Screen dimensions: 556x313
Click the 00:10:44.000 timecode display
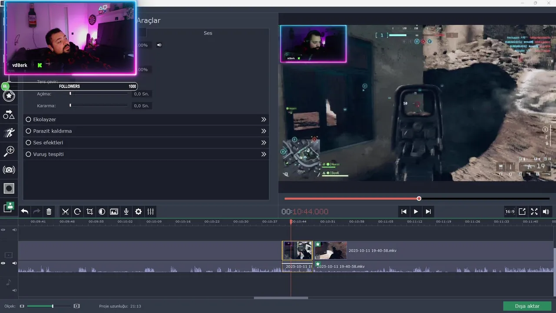pos(305,212)
